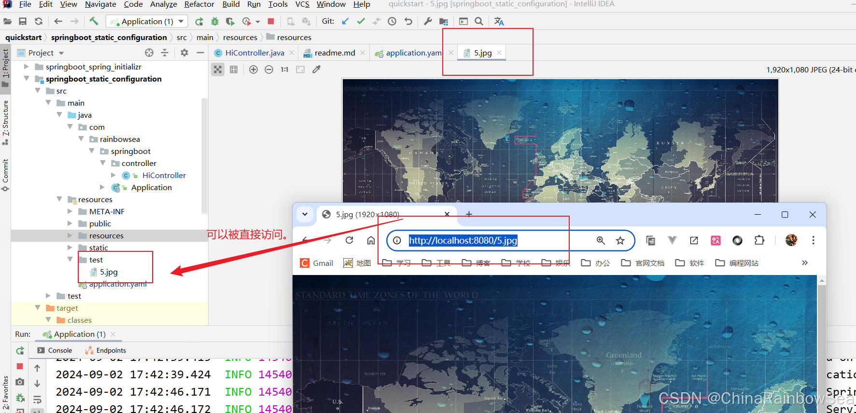This screenshot has width=856, height=413.
Task: Bookmark the page with star icon
Action: coord(620,240)
